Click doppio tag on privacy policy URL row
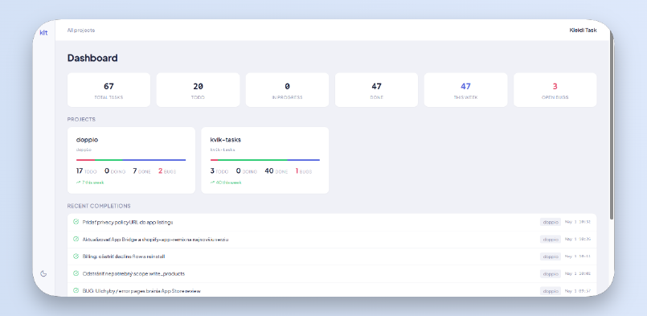Viewport: 647px width, 316px height. (x=551, y=222)
